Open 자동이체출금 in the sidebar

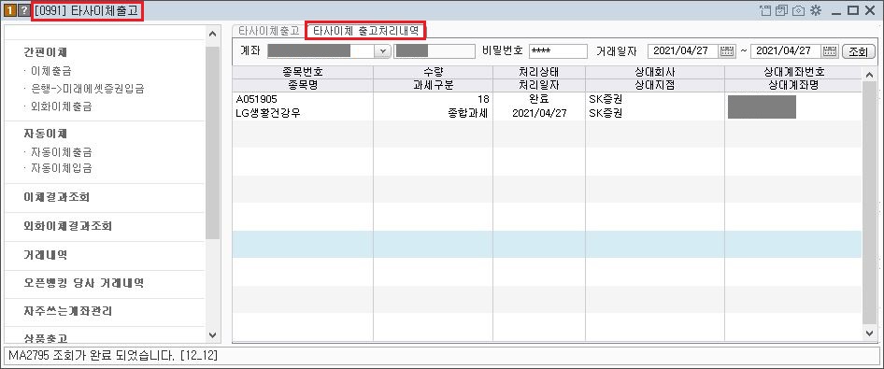[x=62, y=152]
